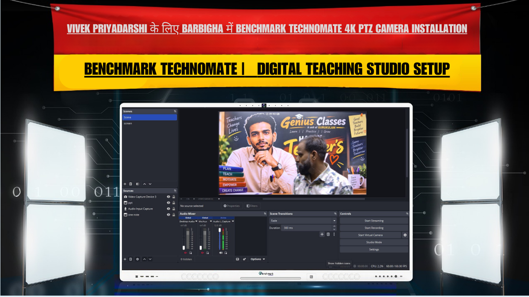The image size is (529, 297).
Task: Open preview scaling dropdown below preview
Action: click(219, 199)
